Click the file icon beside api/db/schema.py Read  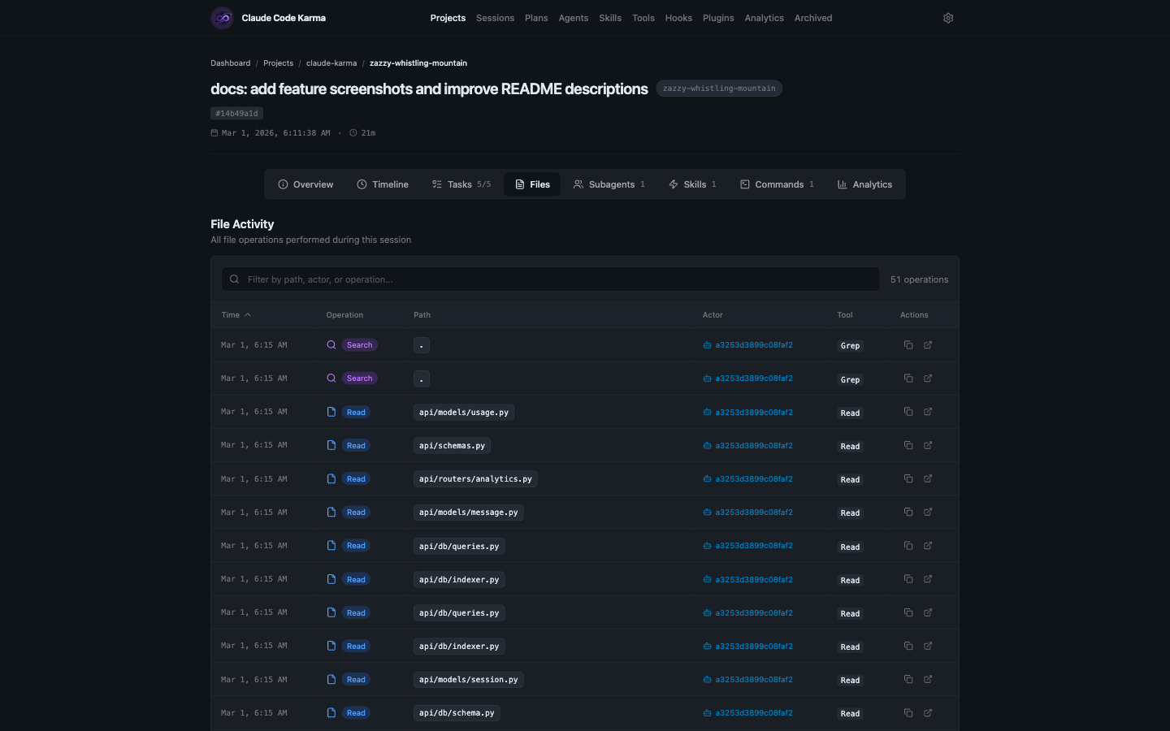point(331,712)
